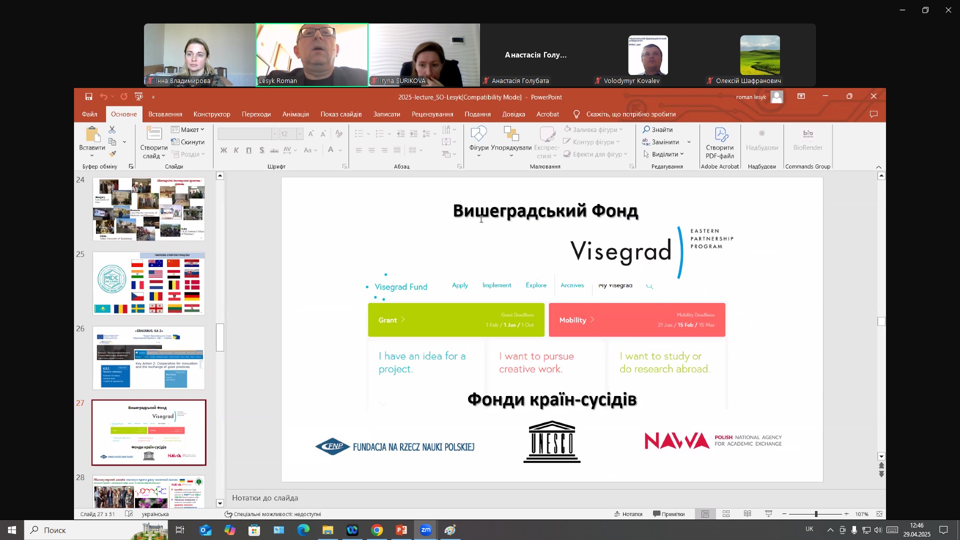The image size is (960, 540).
Task: Customize the quick access toolbar dropdown
Action: pos(153,97)
